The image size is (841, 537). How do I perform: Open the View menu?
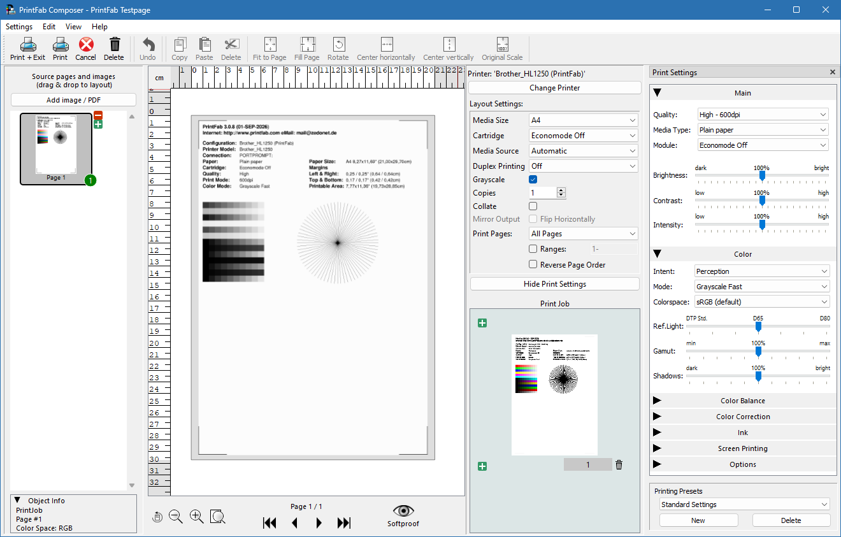73,27
